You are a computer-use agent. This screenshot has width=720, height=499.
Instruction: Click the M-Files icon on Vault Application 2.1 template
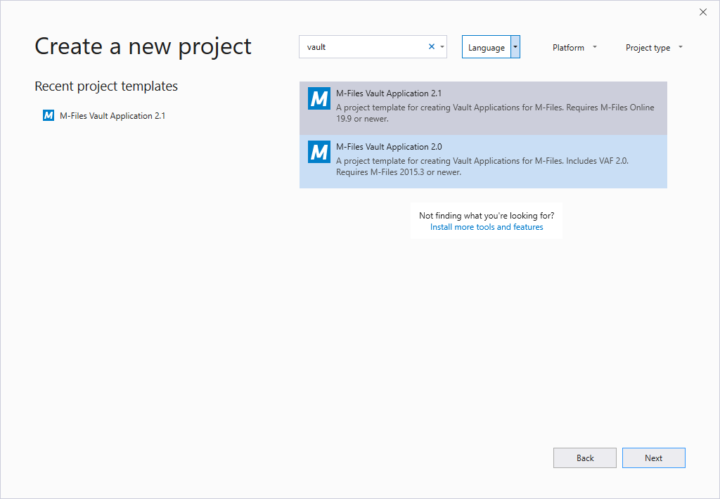[x=319, y=98]
